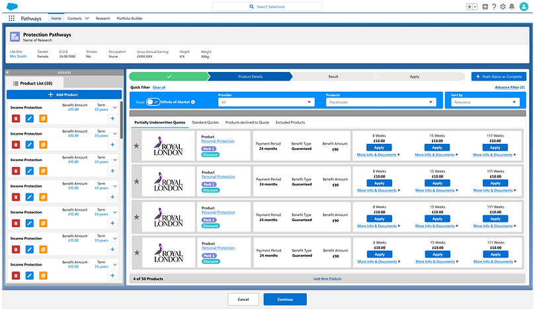Star the fourth Royal London quote
Screen dimensions: 535x309
click(x=136, y=252)
